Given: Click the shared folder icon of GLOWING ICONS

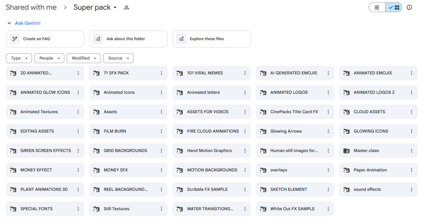Looking at the screenshot, I should coord(346,131).
